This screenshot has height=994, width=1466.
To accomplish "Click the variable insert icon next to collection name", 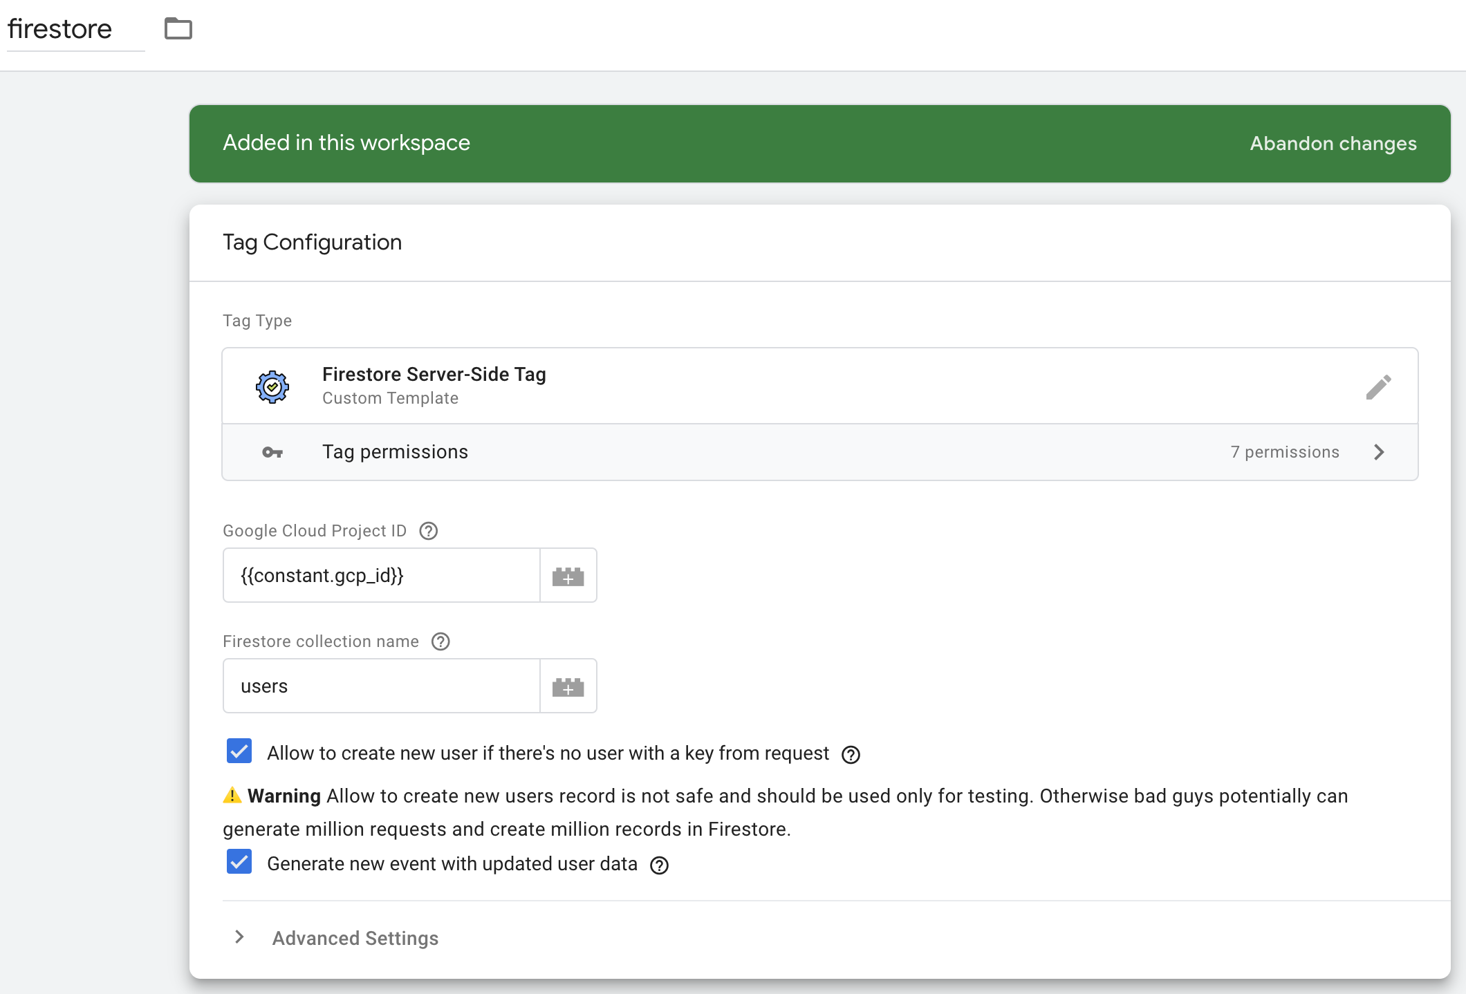I will 567,686.
